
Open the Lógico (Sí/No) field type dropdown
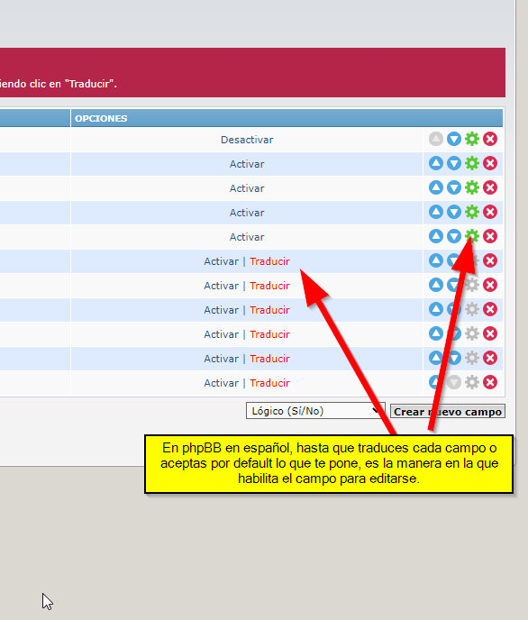coord(315,411)
